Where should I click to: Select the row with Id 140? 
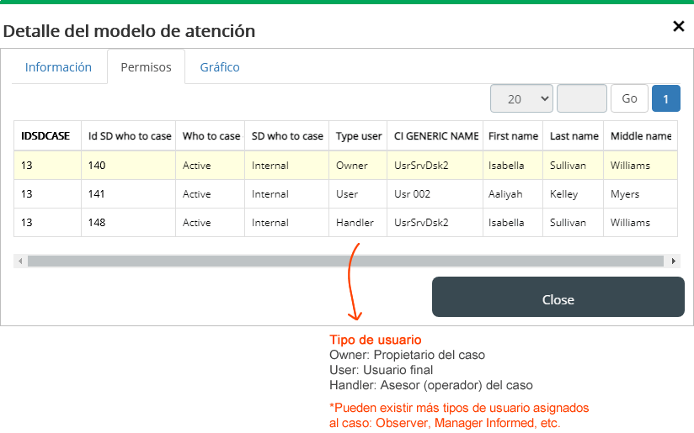tap(345, 166)
